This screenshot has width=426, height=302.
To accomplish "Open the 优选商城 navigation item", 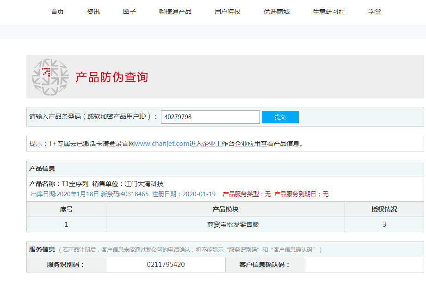I will click(277, 12).
